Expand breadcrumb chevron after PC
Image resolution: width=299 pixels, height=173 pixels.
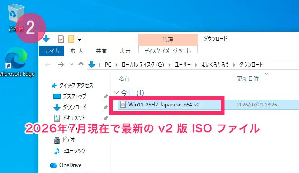coord(116,65)
